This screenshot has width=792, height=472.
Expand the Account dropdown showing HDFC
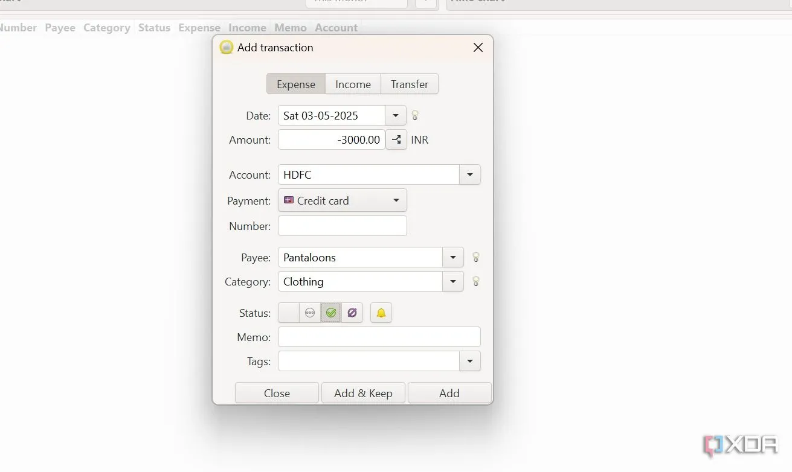470,175
